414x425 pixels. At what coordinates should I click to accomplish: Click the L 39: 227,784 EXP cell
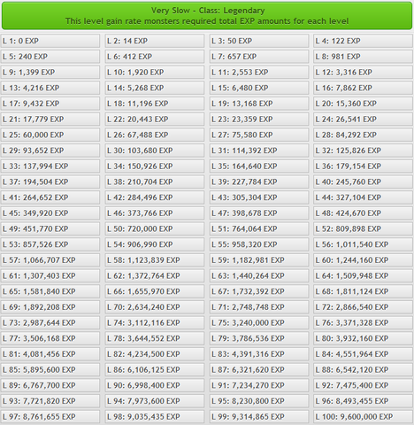coord(259,182)
